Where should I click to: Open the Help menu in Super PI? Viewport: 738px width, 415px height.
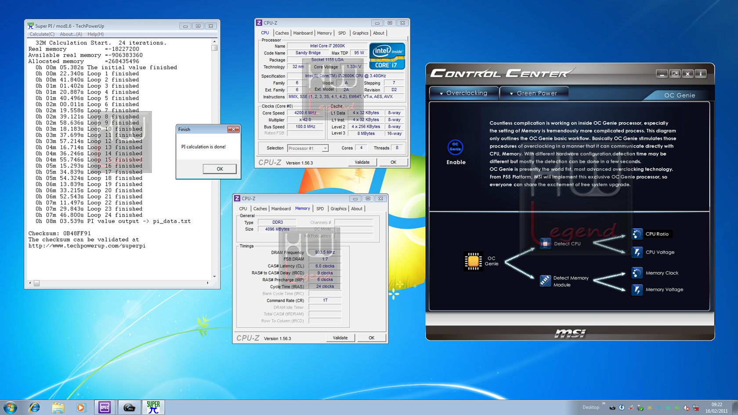(95, 34)
